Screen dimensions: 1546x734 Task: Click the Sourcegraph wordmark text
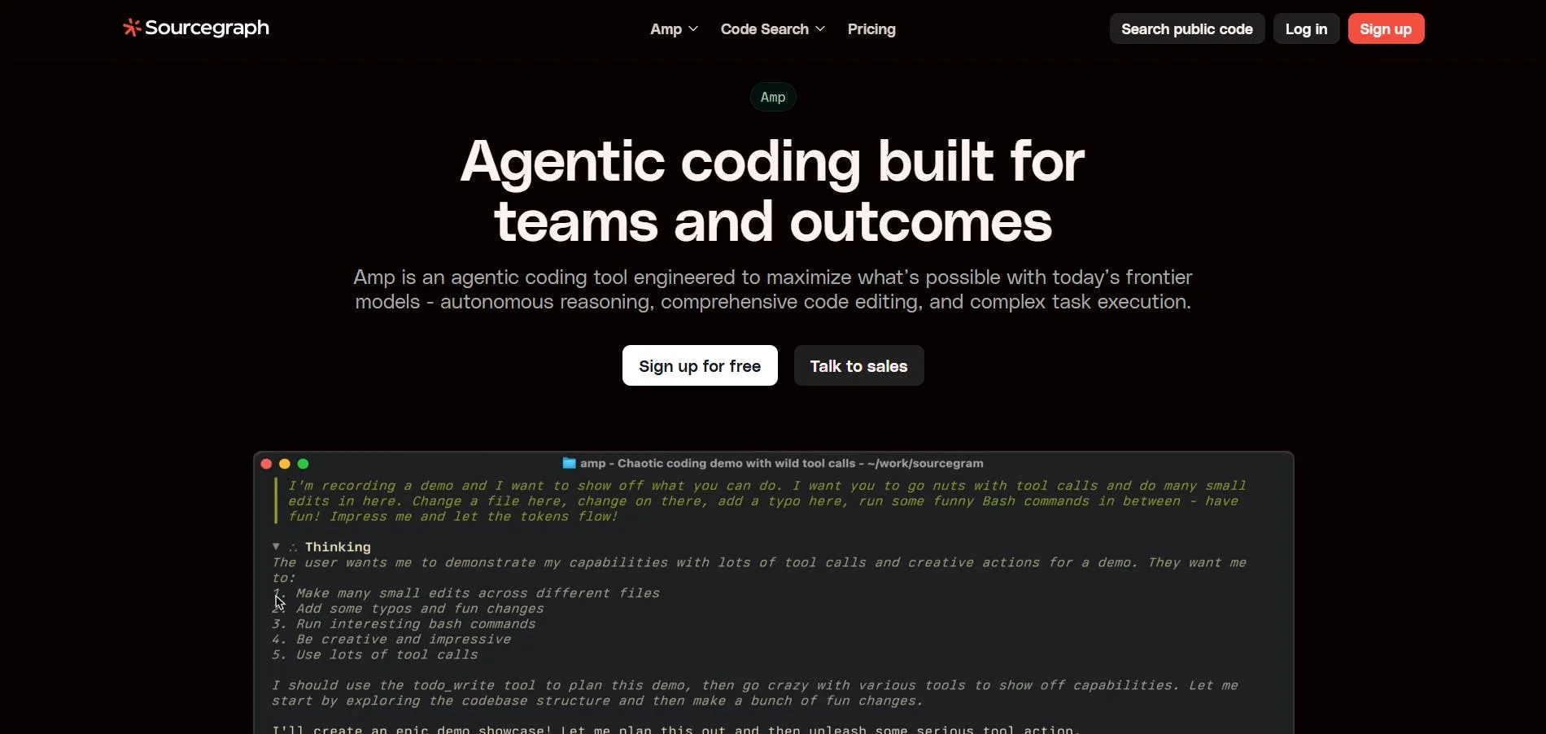pyautogui.click(x=207, y=28)
